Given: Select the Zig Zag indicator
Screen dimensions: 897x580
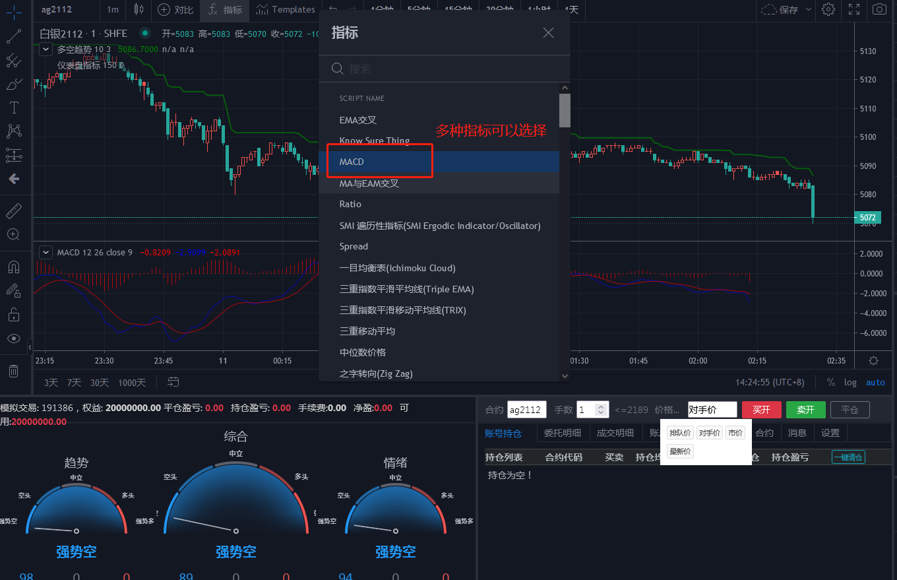Looking at the screenshot, I should point(439,373).
